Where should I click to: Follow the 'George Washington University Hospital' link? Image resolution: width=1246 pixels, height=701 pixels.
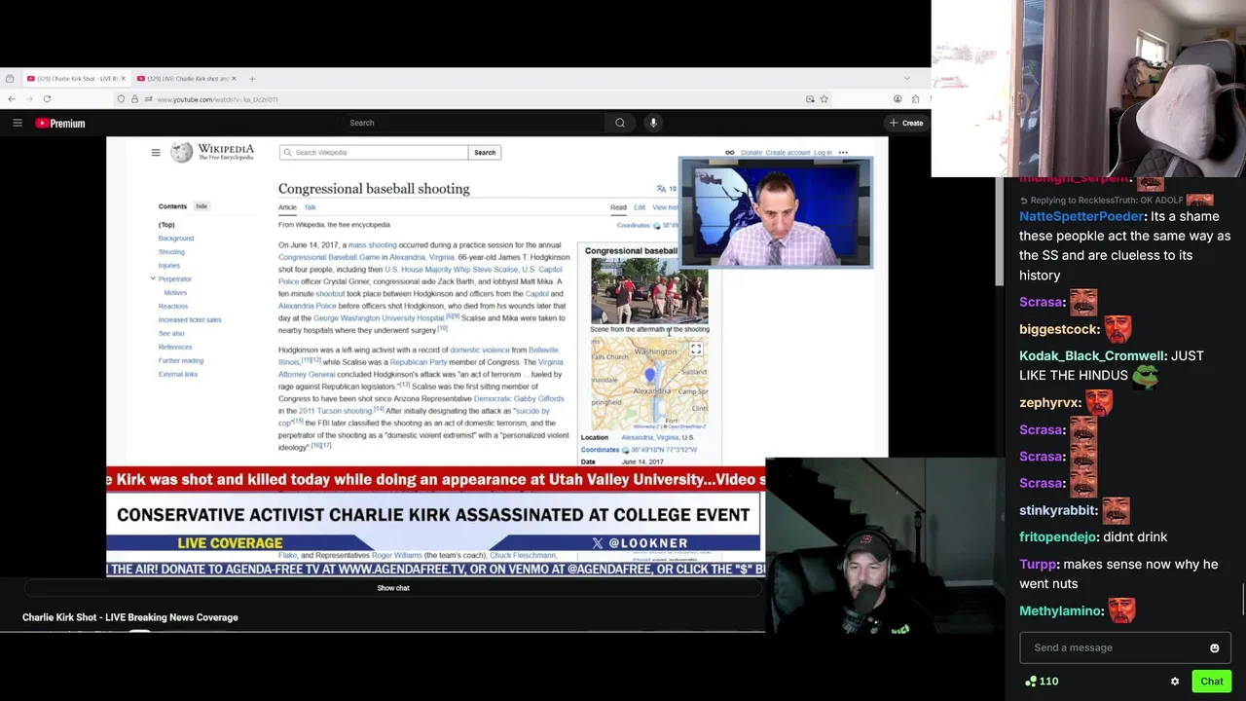pyautogui.click(x=379, y=318)
